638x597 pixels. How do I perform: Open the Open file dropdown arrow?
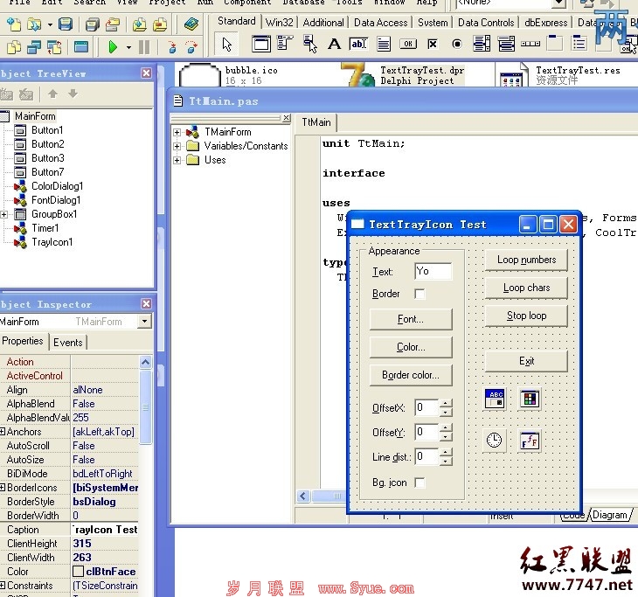click(50, 24)
